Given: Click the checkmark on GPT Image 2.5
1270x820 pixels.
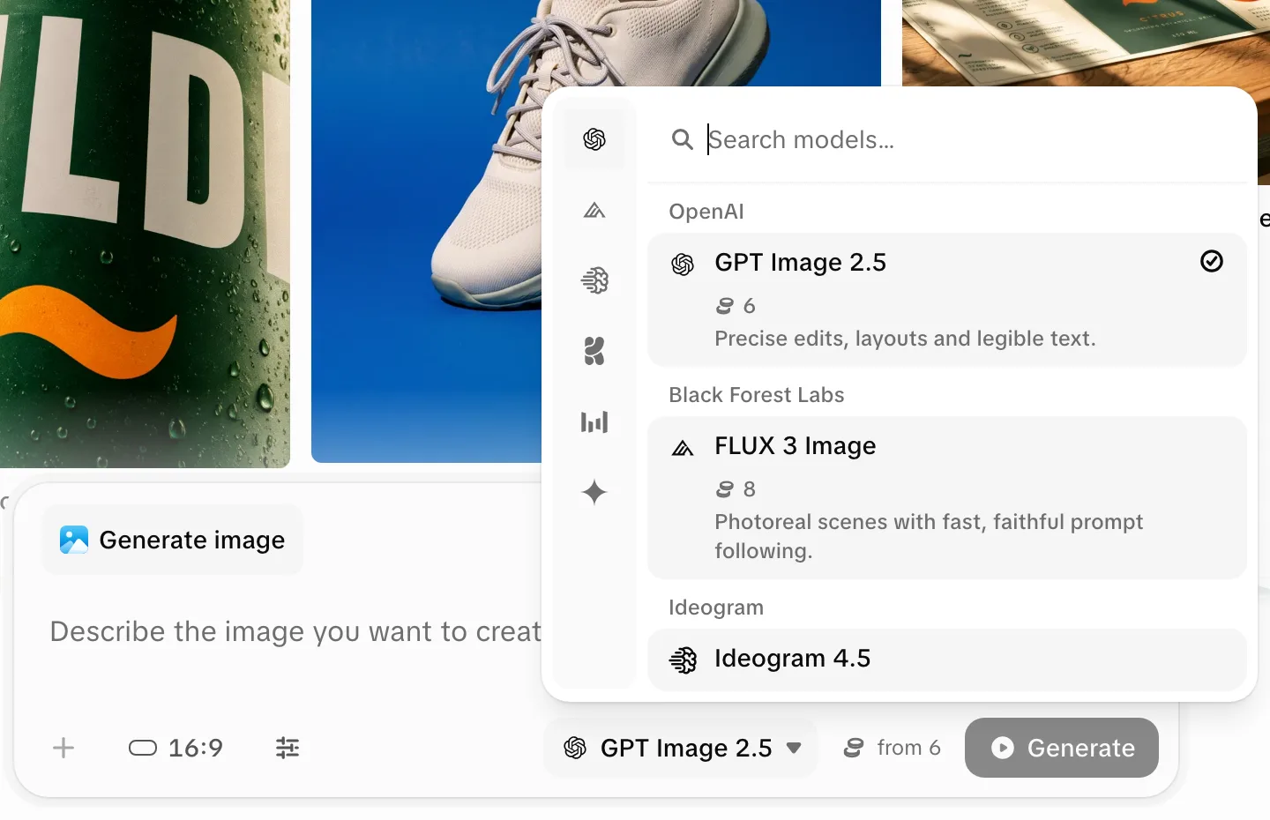Looking at the screenshot, I should point(1212,261).
